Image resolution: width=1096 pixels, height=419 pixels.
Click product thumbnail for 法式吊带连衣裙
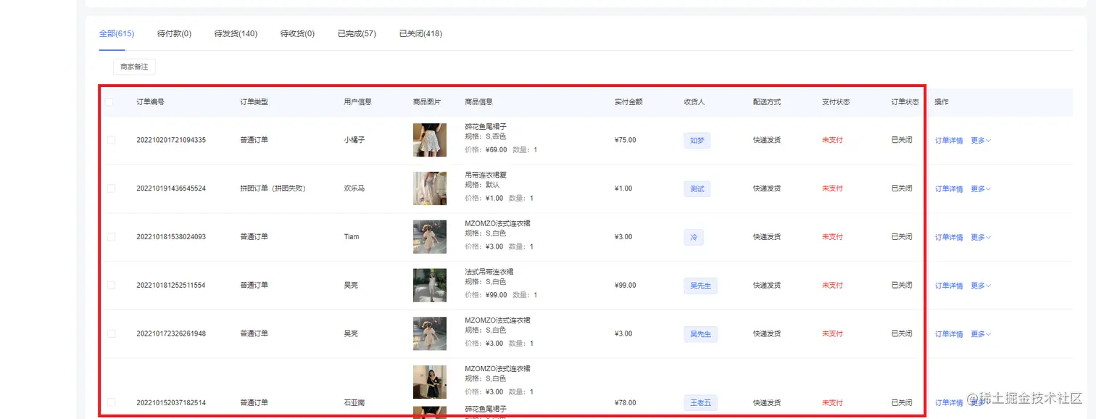430,286
